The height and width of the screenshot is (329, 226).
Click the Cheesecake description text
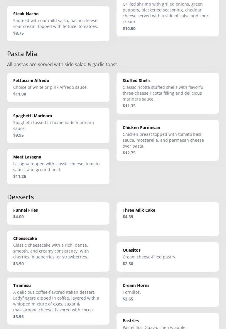point(51,251)
